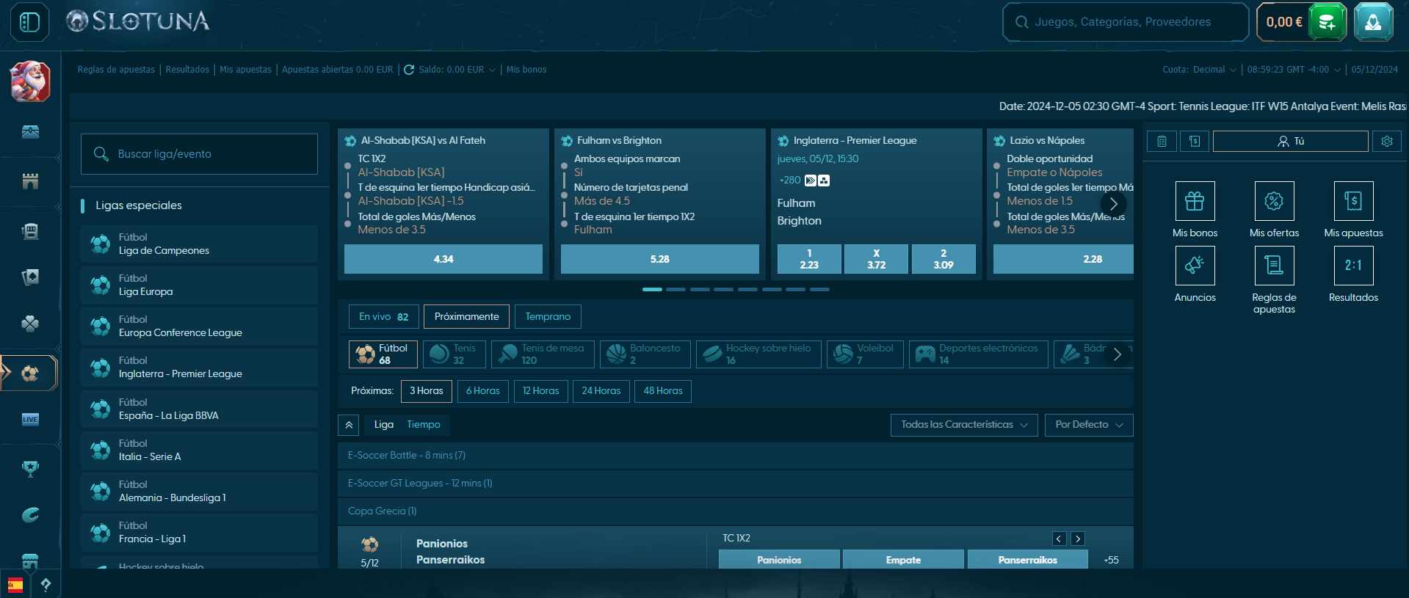Select the 48 Horas time filter
Screen dimensions: 1409x598
663,391
